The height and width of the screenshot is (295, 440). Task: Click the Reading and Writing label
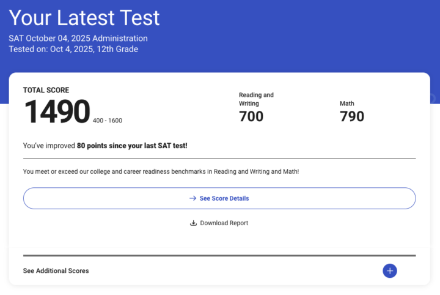pyautogui.click(x=256, y=99)
